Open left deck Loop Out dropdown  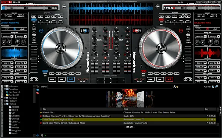(x=21, y=63)
